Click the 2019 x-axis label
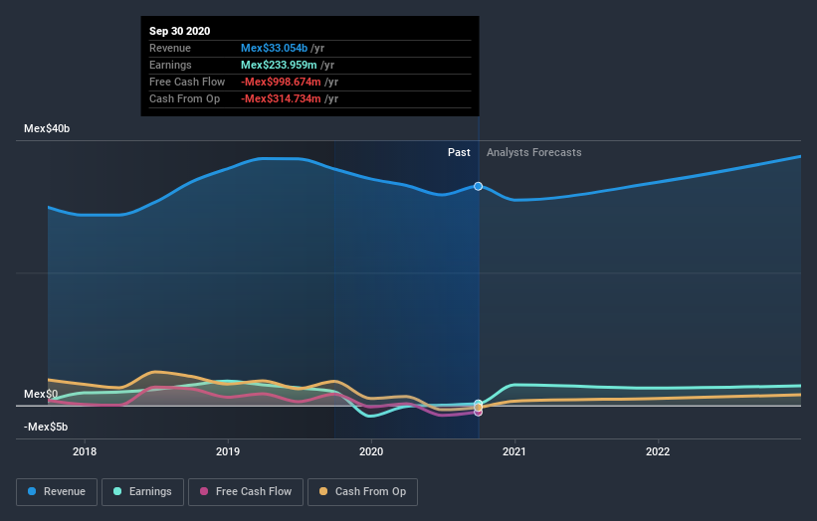 point(228,451)
